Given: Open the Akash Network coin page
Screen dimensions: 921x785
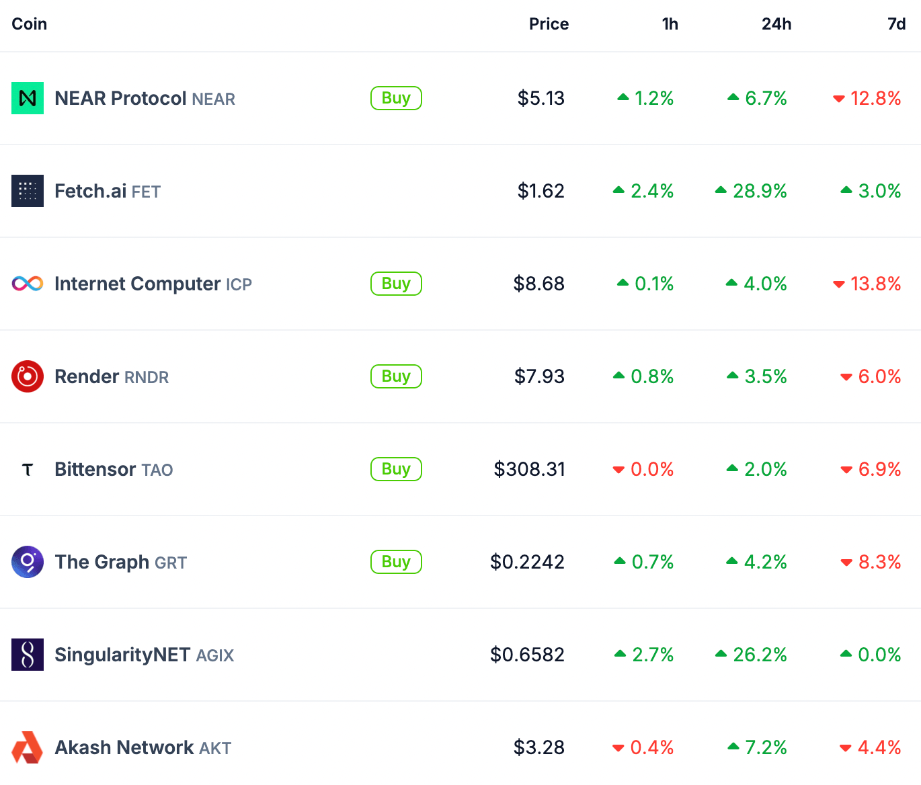Looking at the screenshot, I should 124,747.
